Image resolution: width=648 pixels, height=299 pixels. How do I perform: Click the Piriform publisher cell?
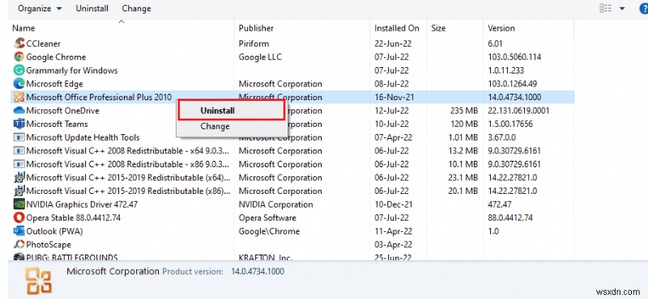tap(254, 44)
